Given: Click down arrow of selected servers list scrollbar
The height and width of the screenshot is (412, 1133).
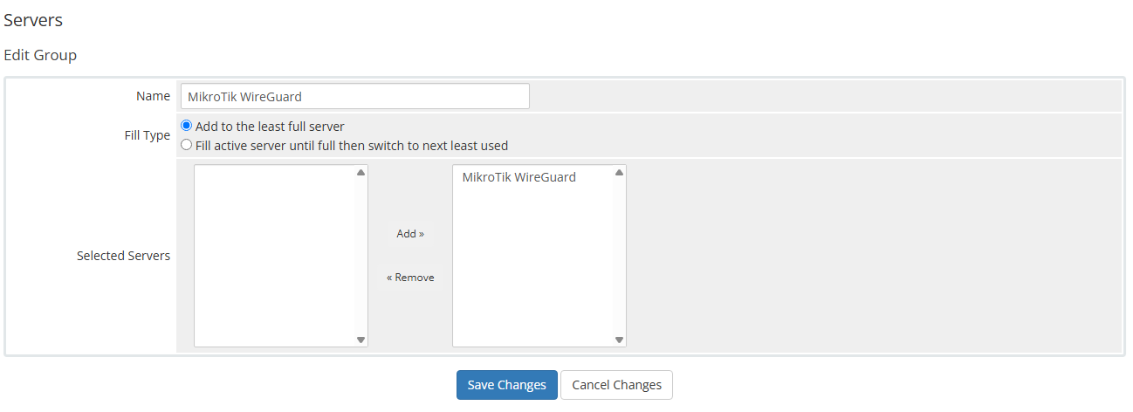Looking at the screenshot, I should tap(620, 340).
